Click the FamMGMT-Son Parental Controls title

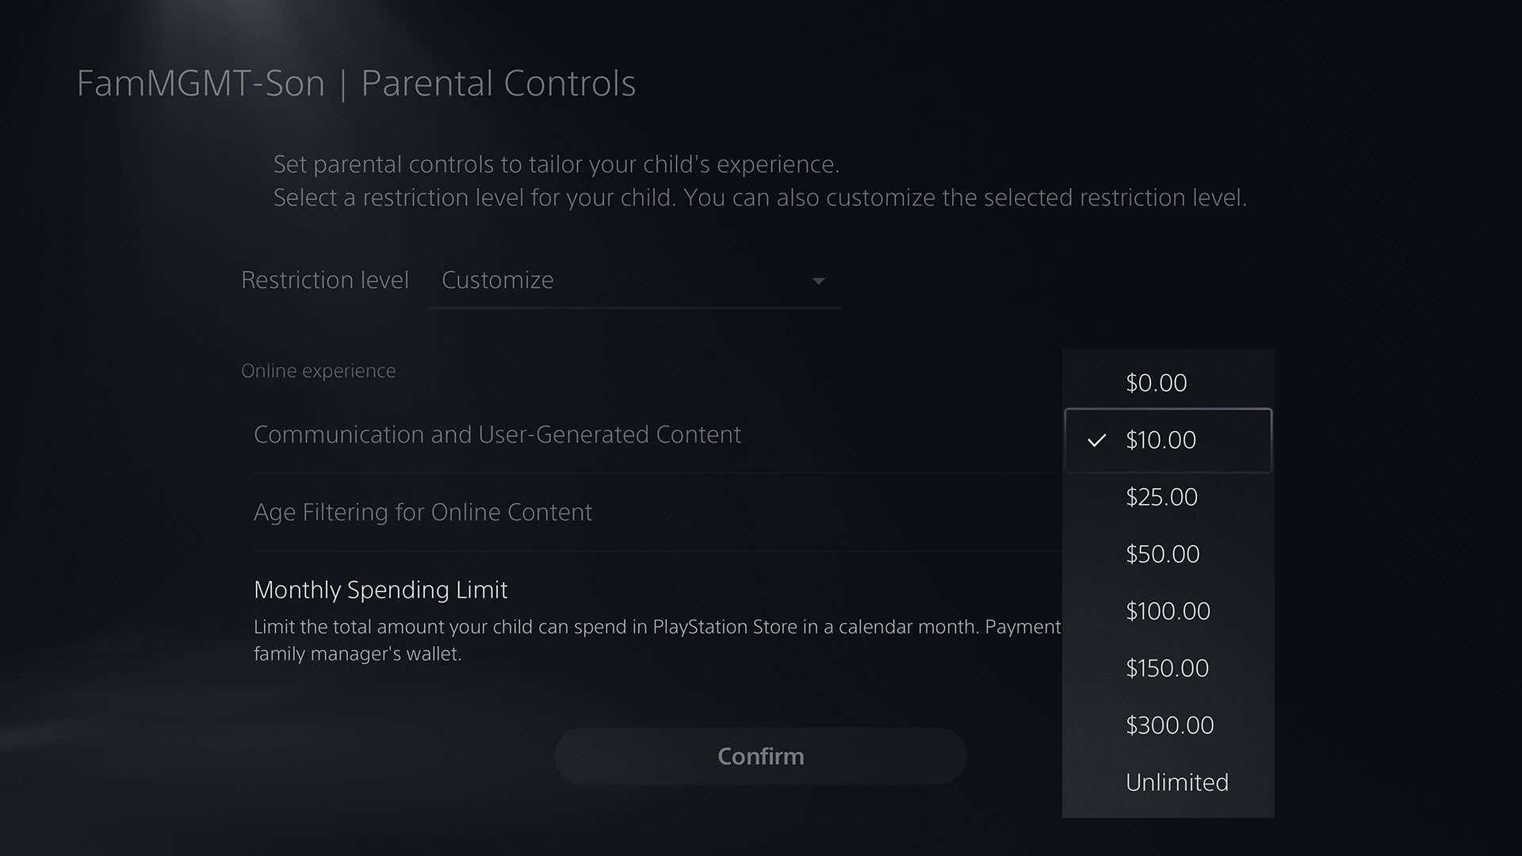tap(357, 82)
